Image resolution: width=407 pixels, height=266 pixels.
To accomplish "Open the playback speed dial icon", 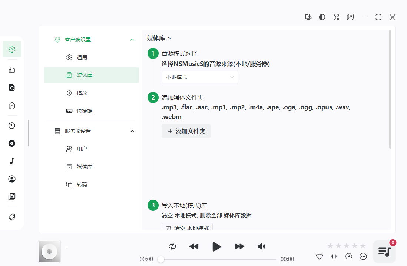I will point(348,256).
